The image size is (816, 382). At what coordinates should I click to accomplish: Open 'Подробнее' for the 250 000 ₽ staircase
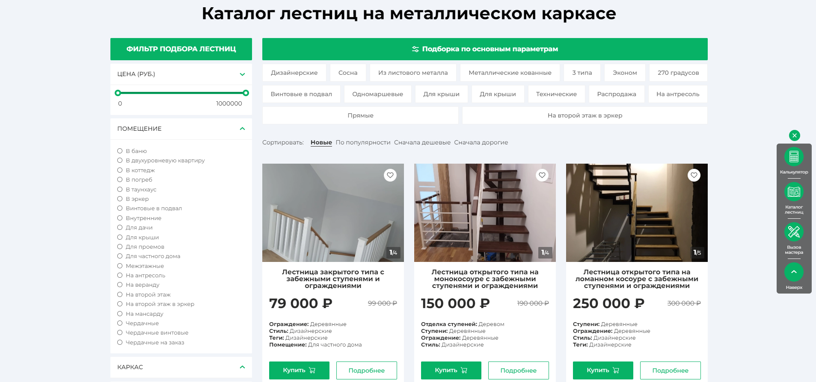tap(670, 370)
